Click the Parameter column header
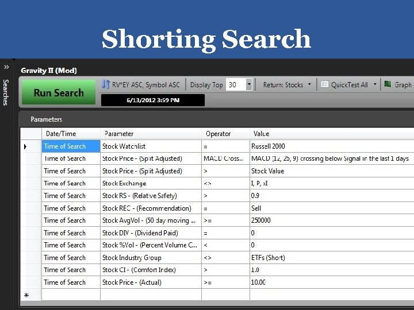Viewport: 414px width, 310px height. point(119,134)
